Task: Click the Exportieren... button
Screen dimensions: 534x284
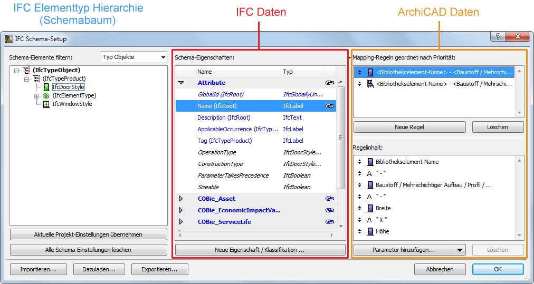Action: pos(160,269)
